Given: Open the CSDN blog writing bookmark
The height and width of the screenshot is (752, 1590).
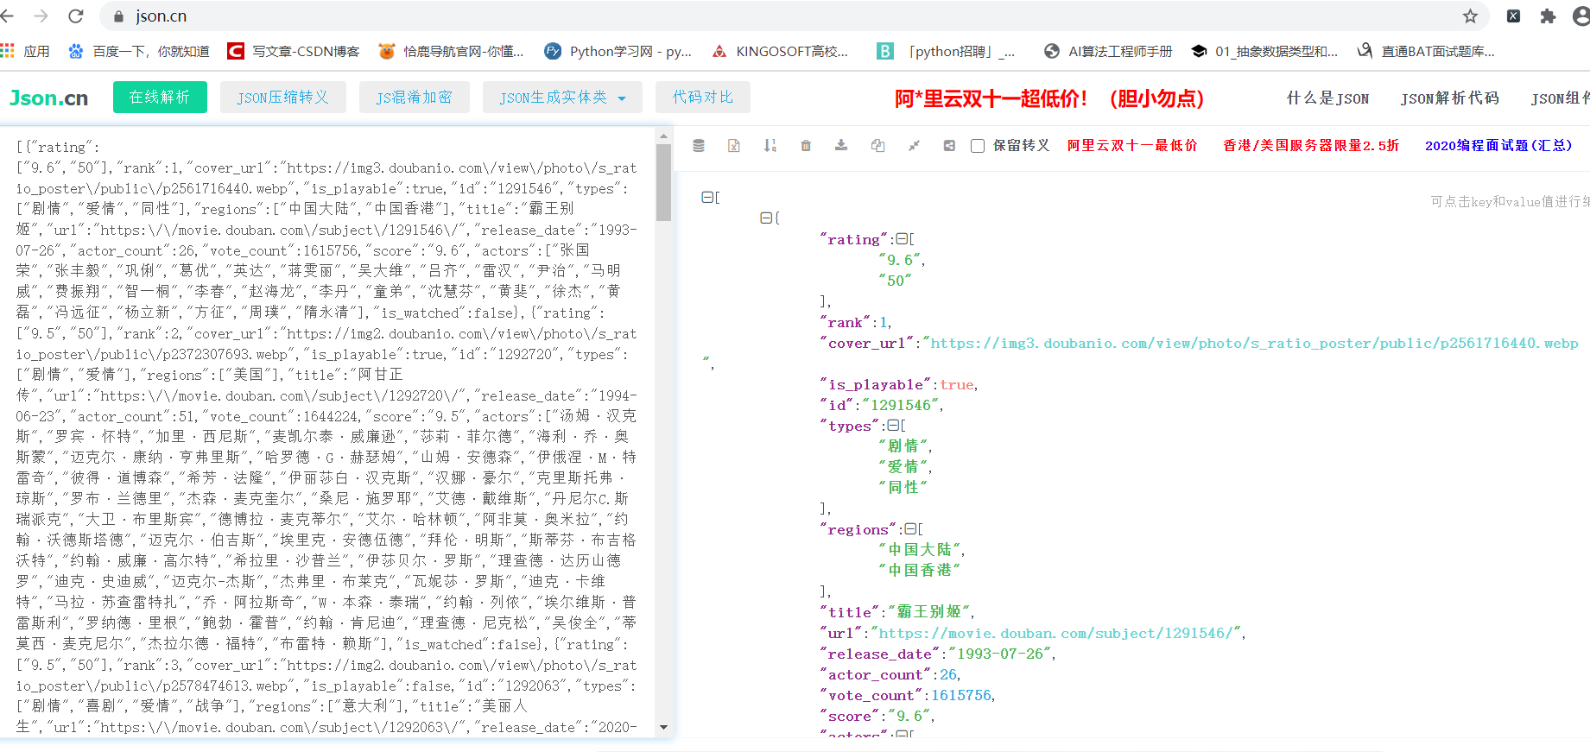Looking at the screenshot, I should point(294,51).
